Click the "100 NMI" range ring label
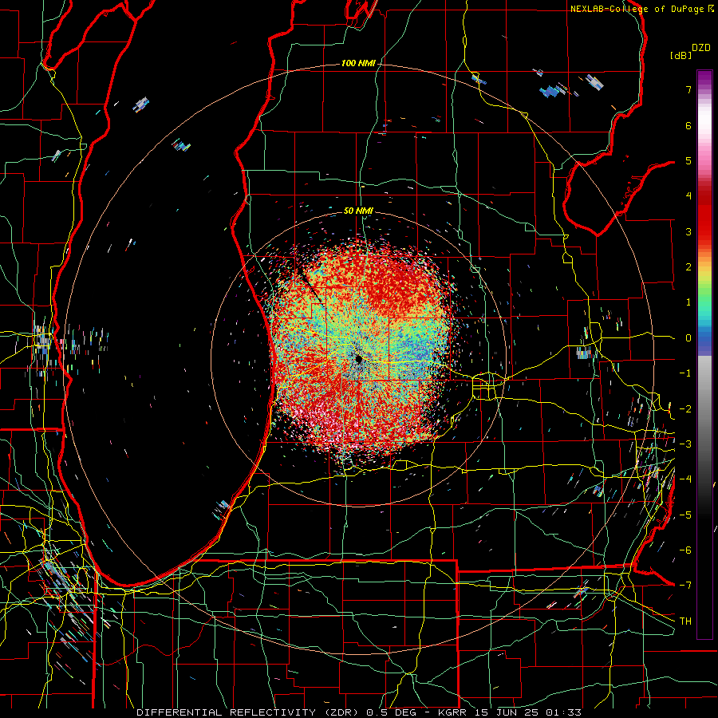This screenshot has width=718, height=718. [358, 63]
